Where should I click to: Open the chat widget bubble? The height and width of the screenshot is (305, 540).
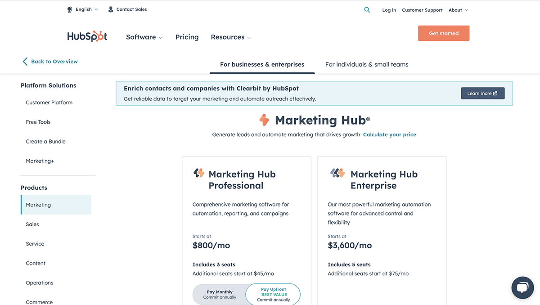(522, 287)
